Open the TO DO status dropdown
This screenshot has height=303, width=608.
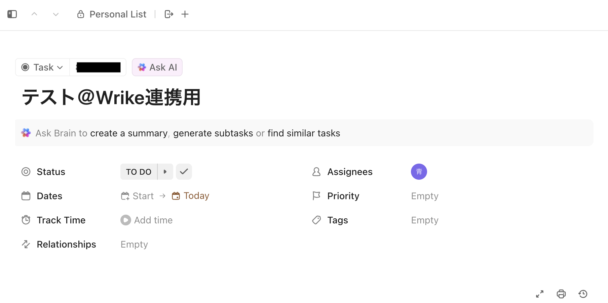click(139, 172)
